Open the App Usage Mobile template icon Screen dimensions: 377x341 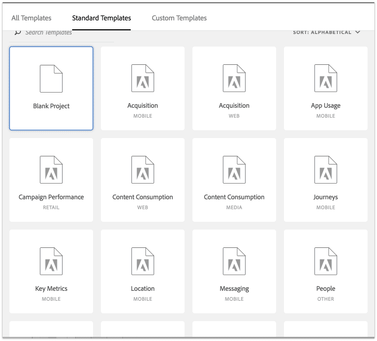point(325,78)
